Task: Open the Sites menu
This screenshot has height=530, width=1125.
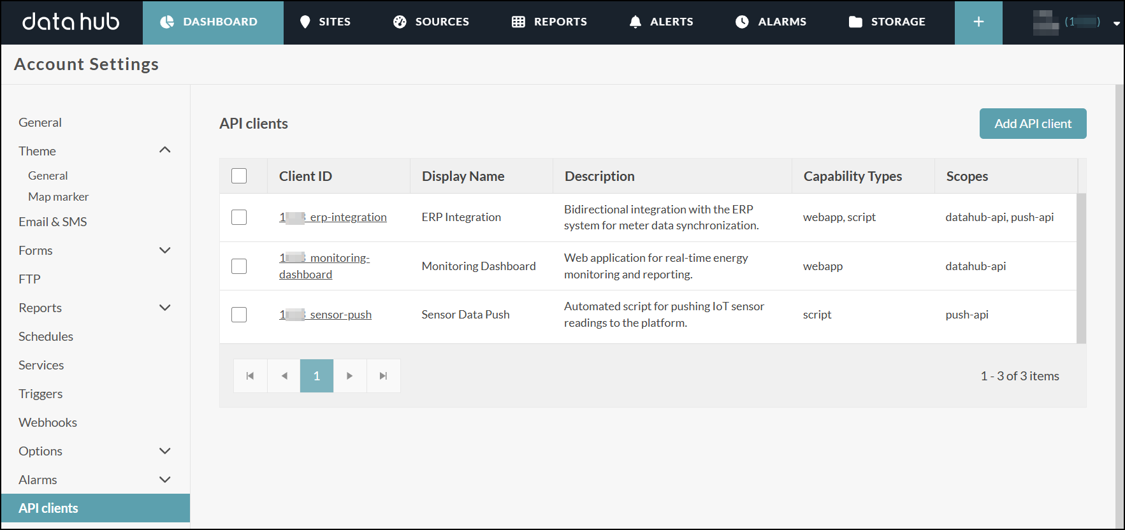Action: pos(325,22)
